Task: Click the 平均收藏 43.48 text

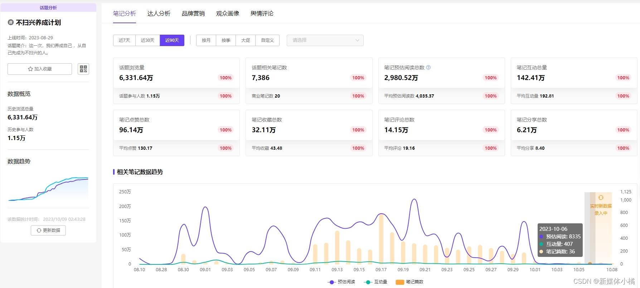Action: click(x=267, y=148)
